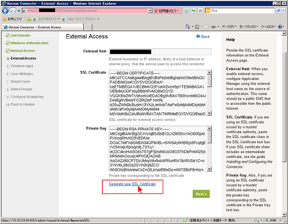Select the Configure Scheduling step
The width and height of the screenshot is (288, 224).
click(x=25, y=97)
